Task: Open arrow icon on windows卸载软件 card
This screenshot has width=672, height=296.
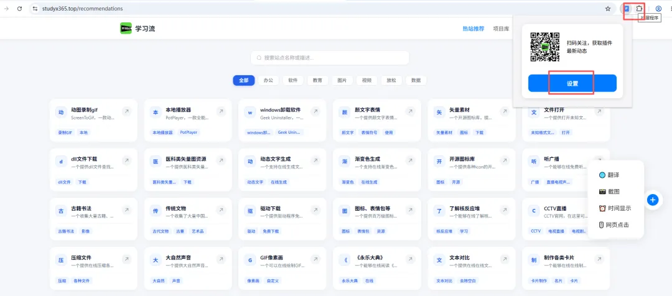Action: (x=315, y=111)
